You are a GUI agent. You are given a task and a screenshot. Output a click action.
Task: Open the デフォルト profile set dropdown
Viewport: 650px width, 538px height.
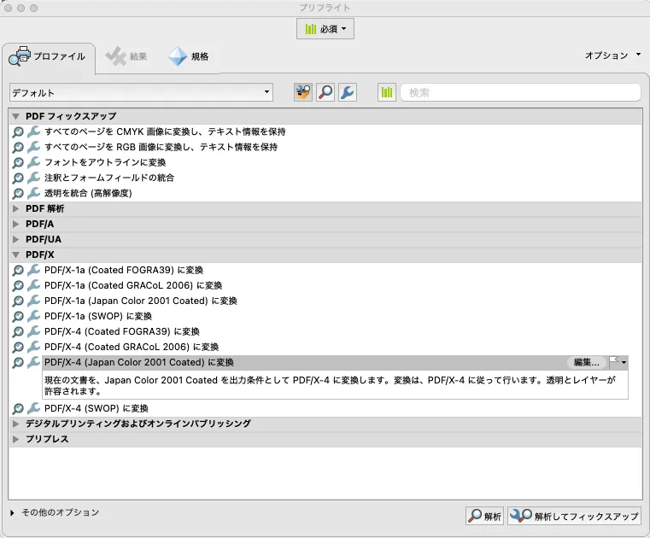[x=141, y=92]
